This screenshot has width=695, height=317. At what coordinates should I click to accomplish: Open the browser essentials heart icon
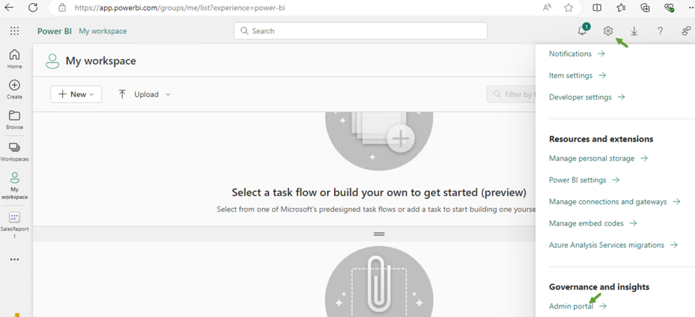(669, 8)
